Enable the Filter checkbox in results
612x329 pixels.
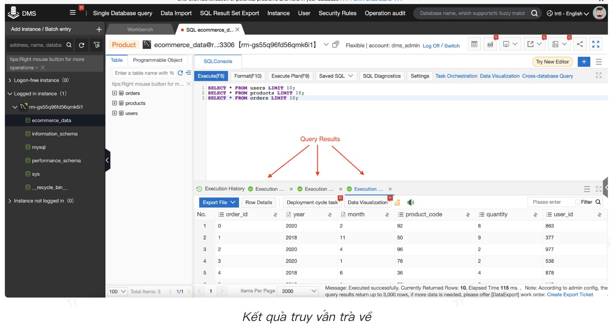coord(578,202)
